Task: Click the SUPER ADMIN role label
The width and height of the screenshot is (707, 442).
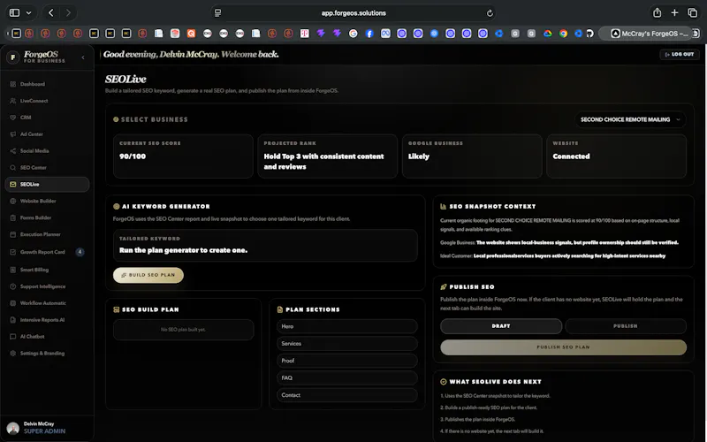Action: click(45, 431)
